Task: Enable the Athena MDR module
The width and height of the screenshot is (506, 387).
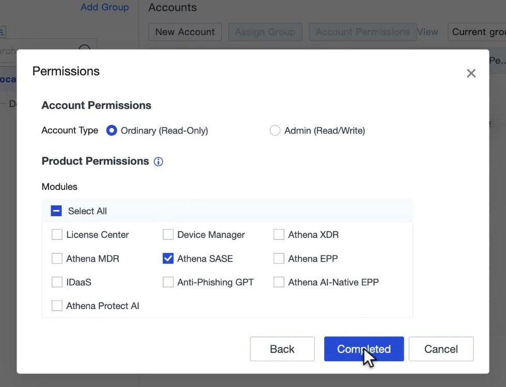Action: coord(57,259)
